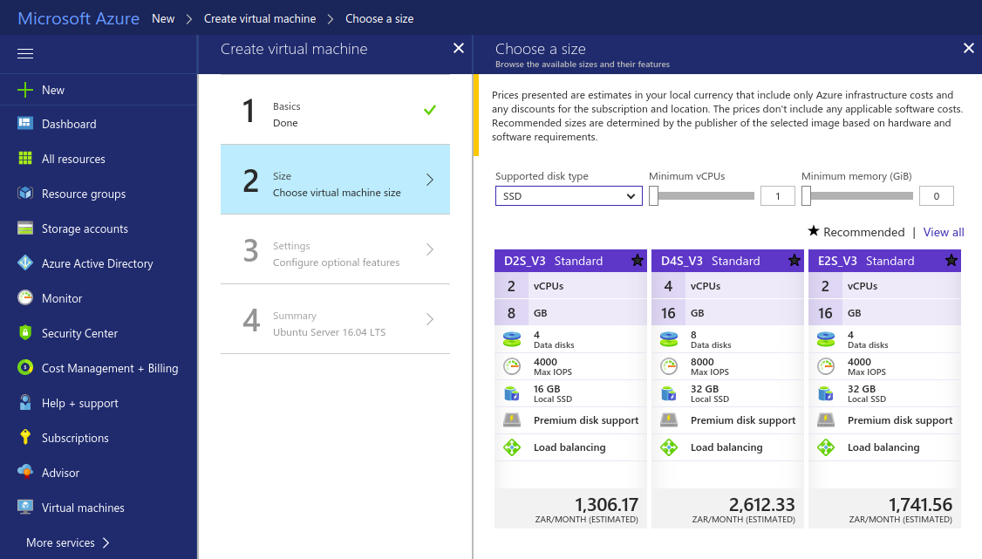Click the View all link
This screenshot has width=982, height=559.
pyautogui.click(x=943, y=232)
